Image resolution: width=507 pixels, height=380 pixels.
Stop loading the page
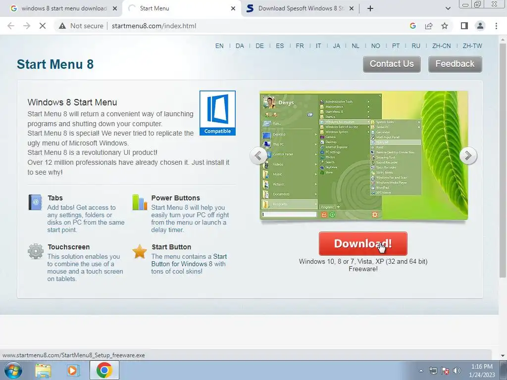(43, 26)
